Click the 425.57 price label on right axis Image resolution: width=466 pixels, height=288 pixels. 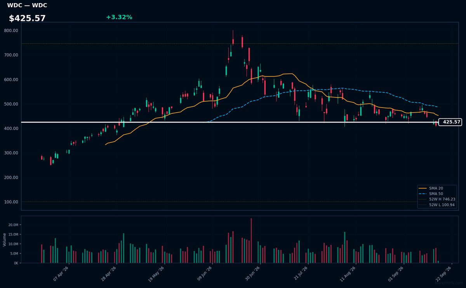(x=450, y=122)
